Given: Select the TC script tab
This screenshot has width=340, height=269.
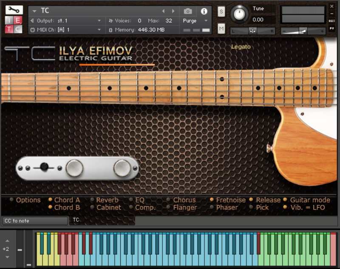Looking at the screenshot, I should click(102, 220).
